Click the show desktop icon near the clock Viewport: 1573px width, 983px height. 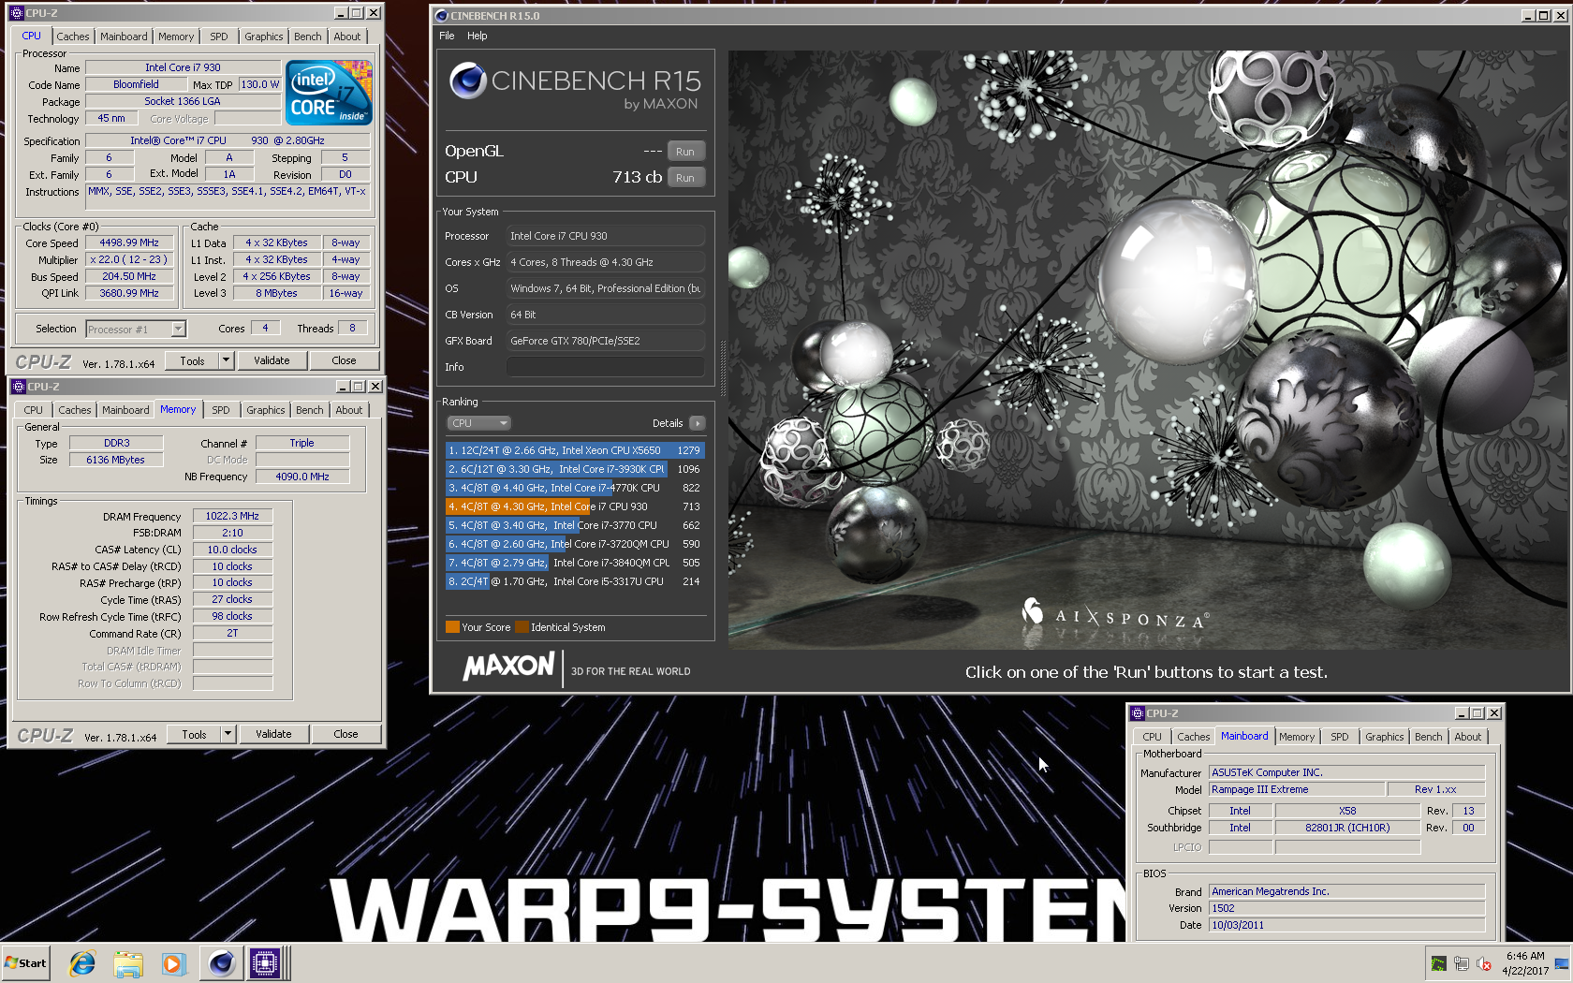coord(1561,963)
